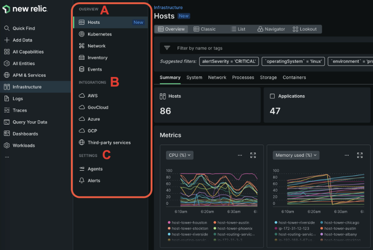373x250 pixels.
Task: Click the Agents settings icon
Action: click(x=82, y=169)
